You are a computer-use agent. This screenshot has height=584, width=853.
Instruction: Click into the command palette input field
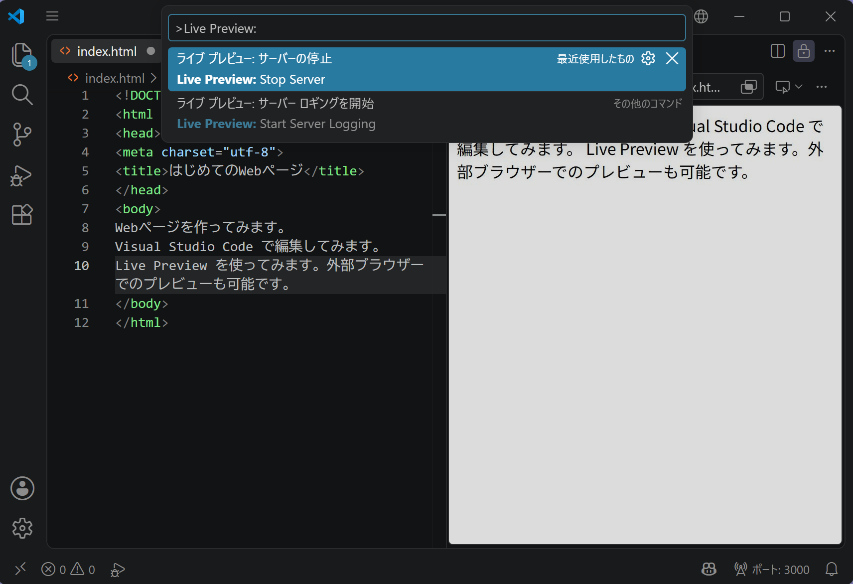click(427, 28)
